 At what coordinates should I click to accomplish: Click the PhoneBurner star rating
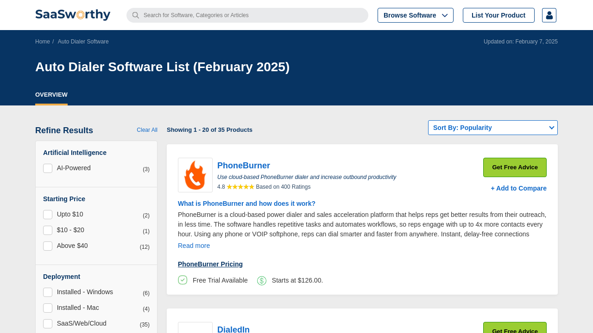[x=240, y=187]
